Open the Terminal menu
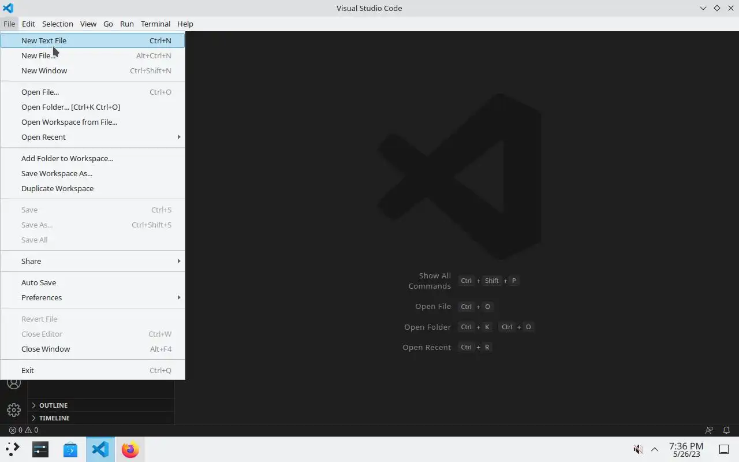Viewport: 739px width, 462px height. [155, 24]
